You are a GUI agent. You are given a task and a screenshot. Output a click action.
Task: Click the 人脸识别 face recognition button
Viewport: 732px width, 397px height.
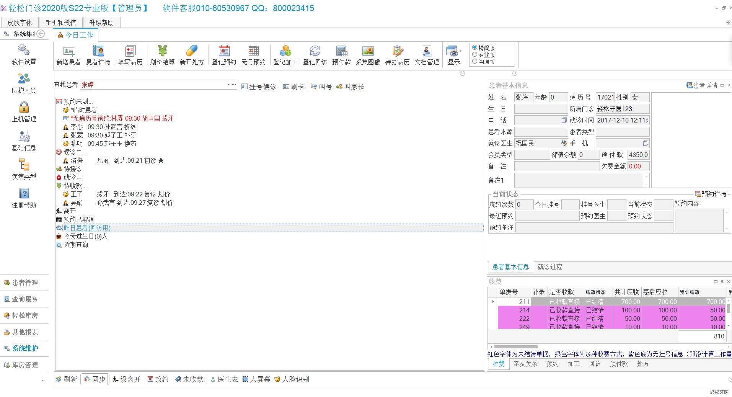click(x=292, y=379)
